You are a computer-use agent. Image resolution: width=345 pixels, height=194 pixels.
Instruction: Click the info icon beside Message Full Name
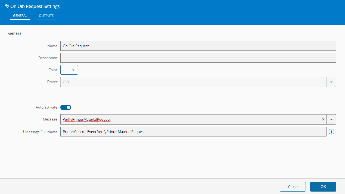331,132
